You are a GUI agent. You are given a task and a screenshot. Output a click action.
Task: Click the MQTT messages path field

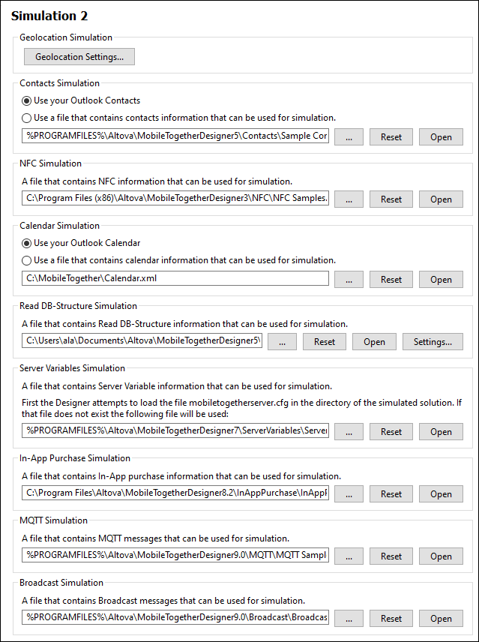click(175, 556)
